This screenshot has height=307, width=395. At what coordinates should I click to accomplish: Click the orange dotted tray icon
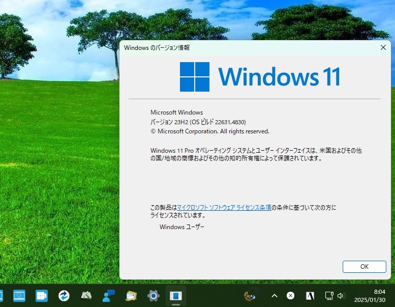250,295
